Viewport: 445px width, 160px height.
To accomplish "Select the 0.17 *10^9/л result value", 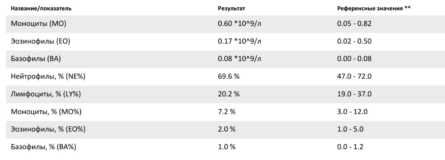I will click(240, 41).
